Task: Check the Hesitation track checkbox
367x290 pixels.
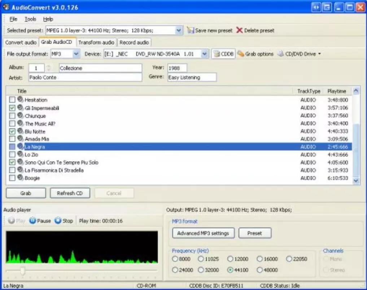Action: [x=12, y=100]
